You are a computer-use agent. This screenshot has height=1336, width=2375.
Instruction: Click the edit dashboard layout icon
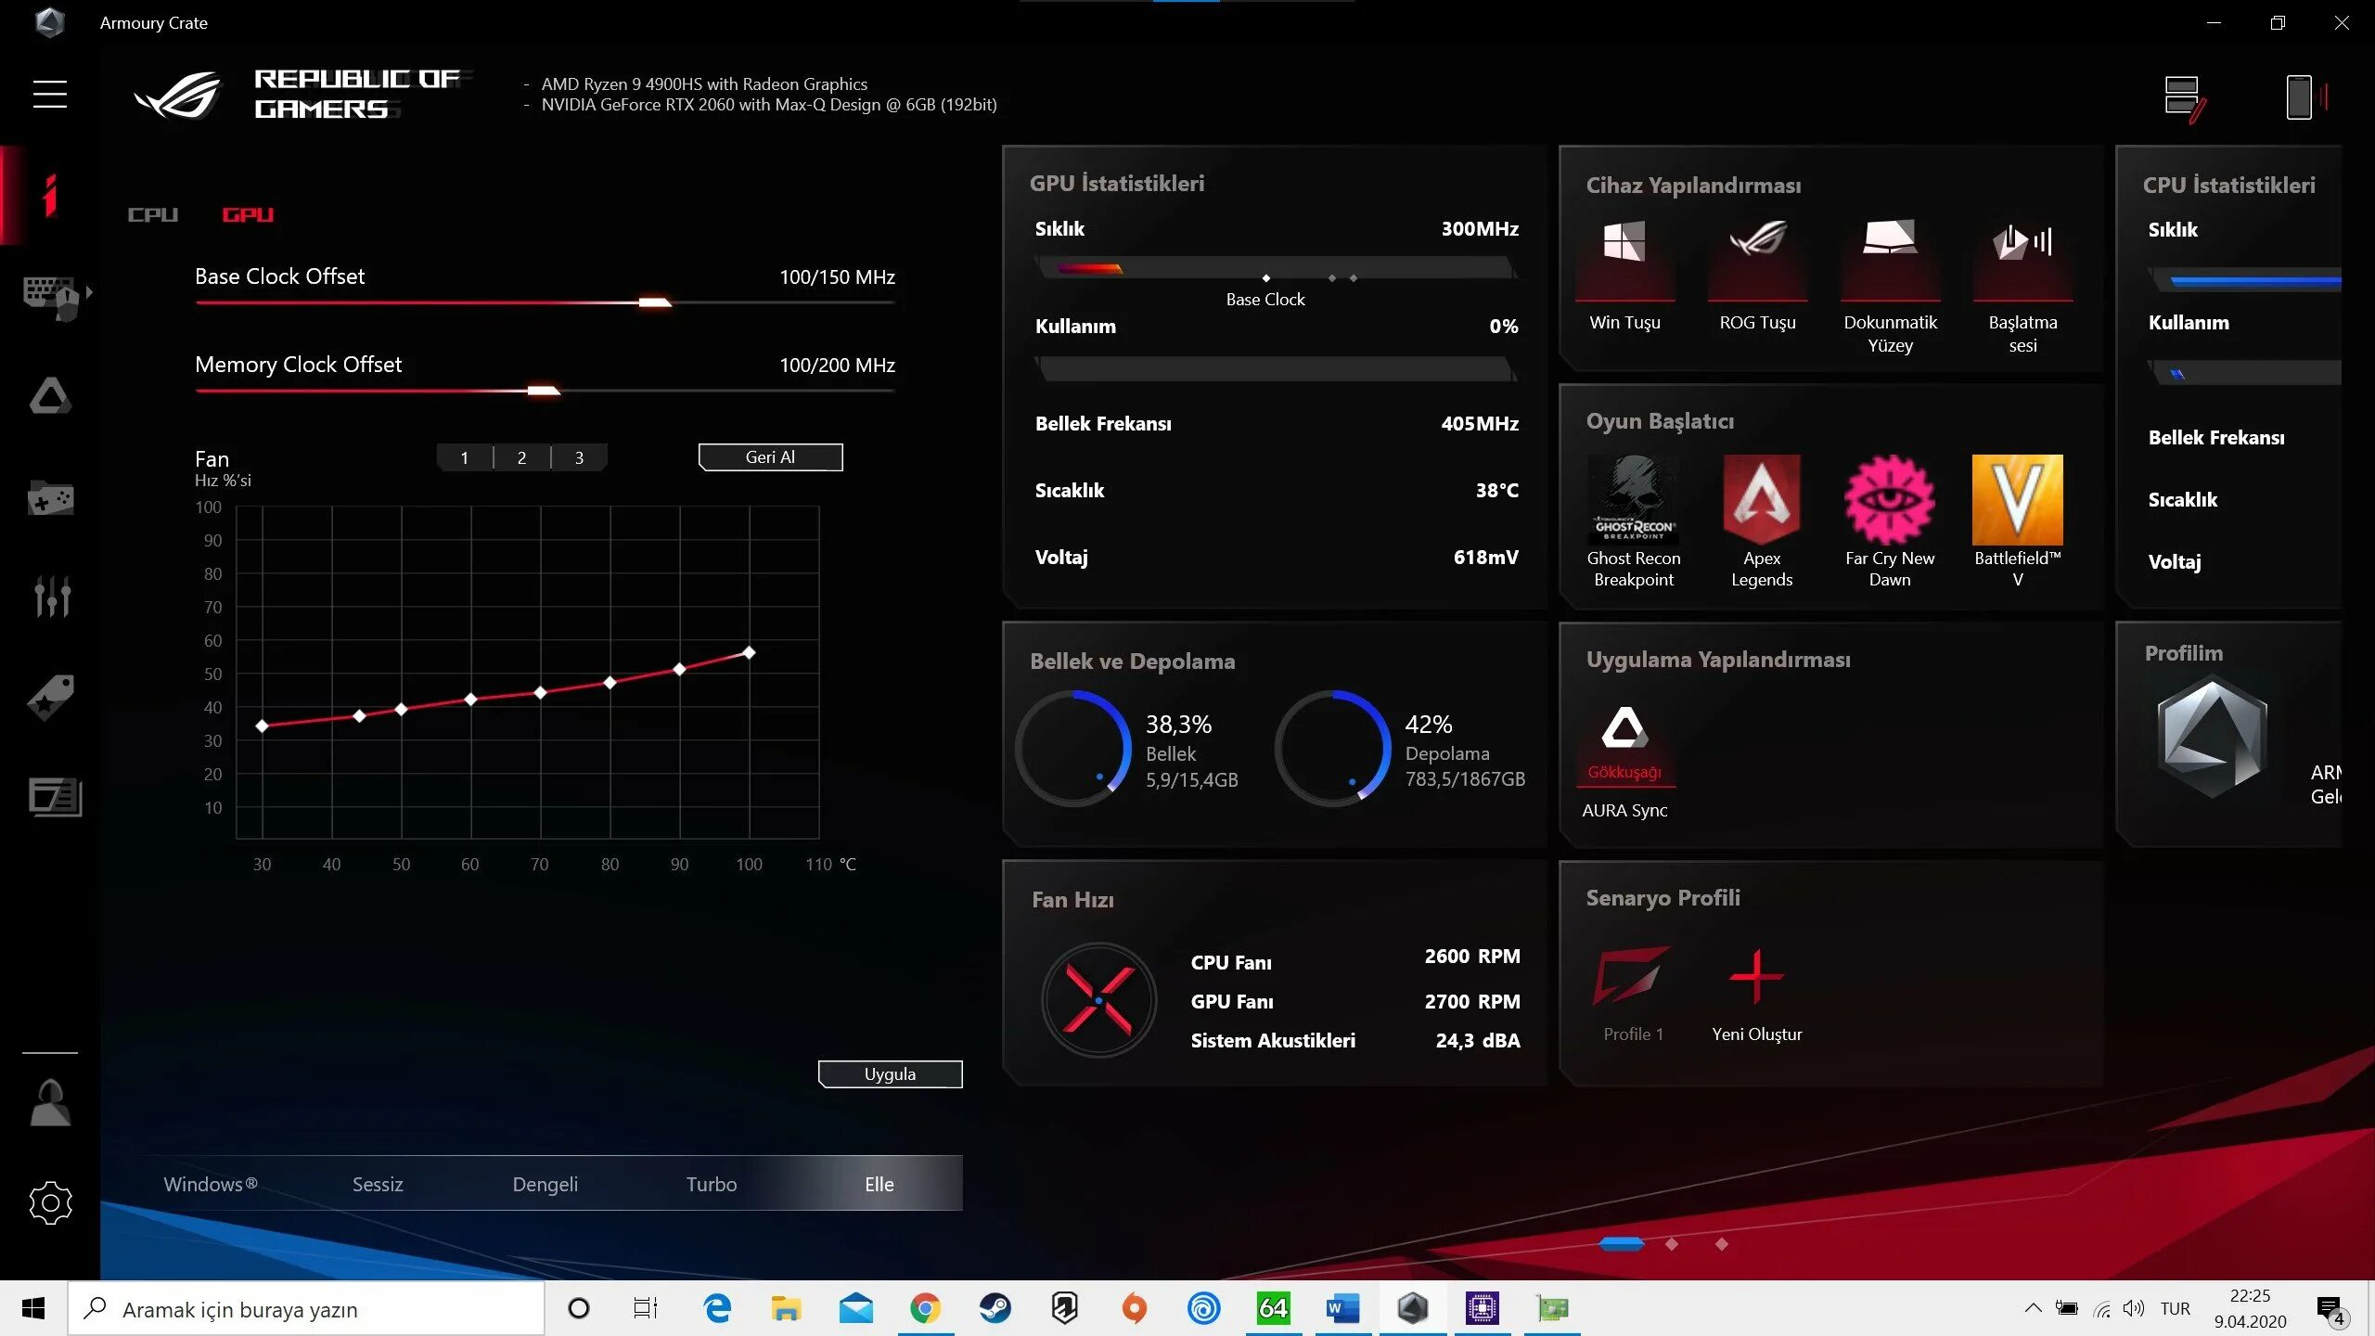coord(2184,98)
